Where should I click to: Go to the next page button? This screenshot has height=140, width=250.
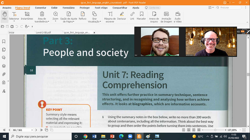tap(36, 130)
